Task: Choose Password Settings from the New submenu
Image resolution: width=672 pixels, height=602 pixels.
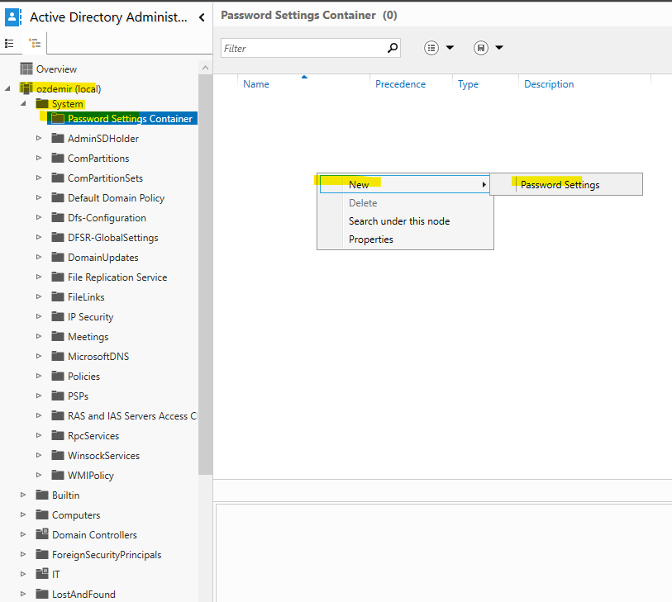Action: [560, 185]
